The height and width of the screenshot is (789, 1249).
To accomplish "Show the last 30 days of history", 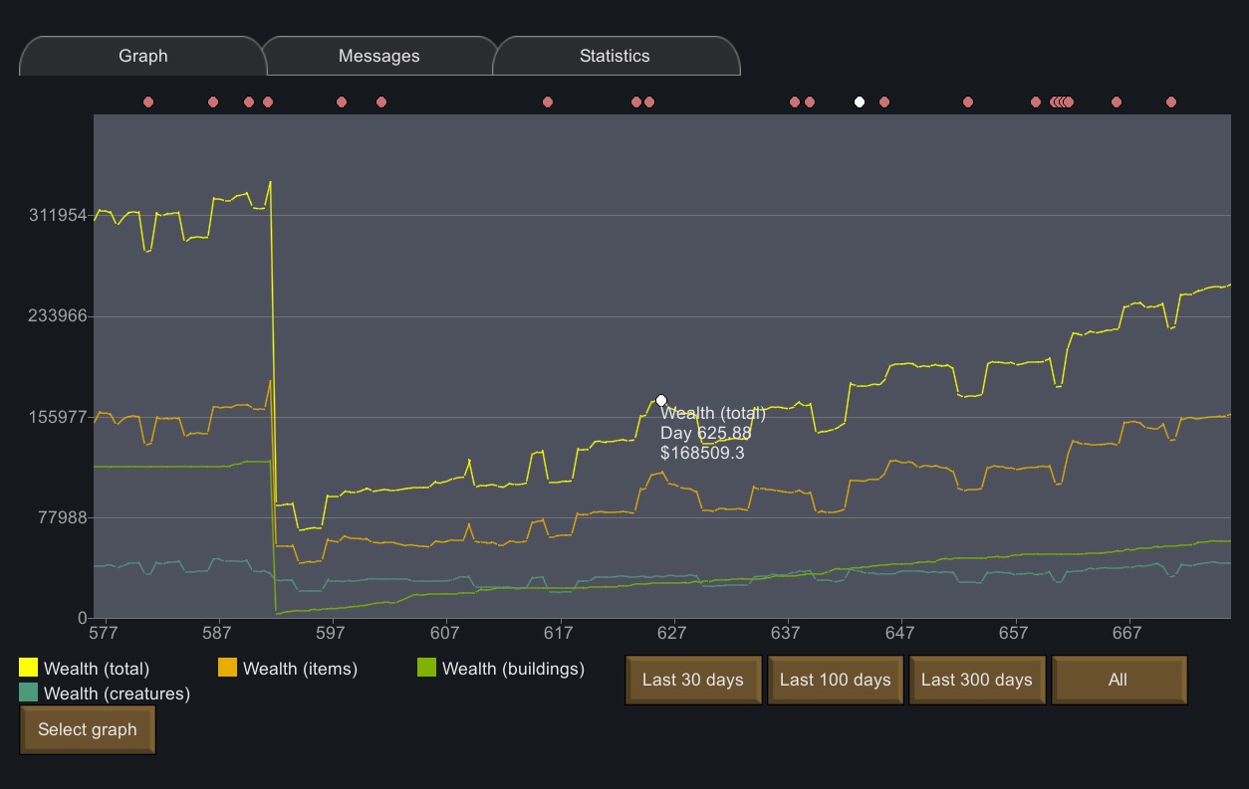I will (693, 680).
